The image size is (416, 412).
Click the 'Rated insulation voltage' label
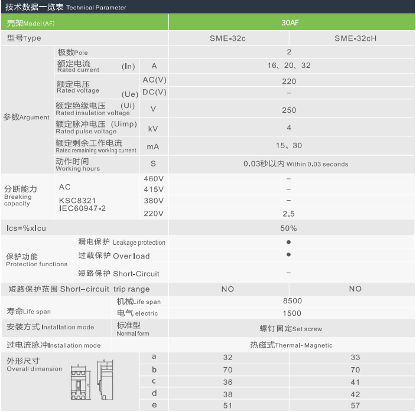point(93,113)
